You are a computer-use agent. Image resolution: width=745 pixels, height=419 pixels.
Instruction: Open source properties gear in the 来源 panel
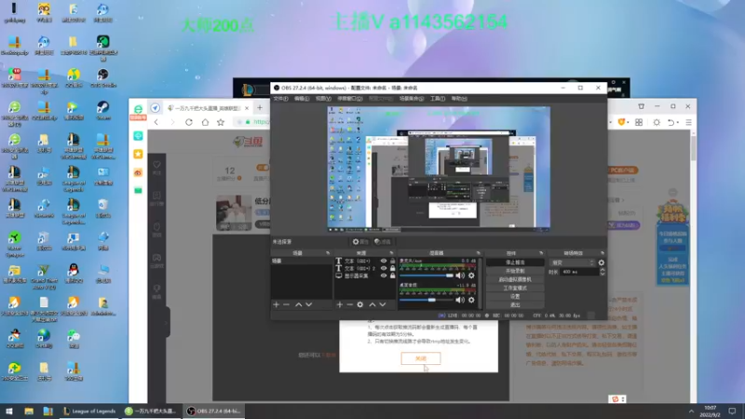click(360, 304)
